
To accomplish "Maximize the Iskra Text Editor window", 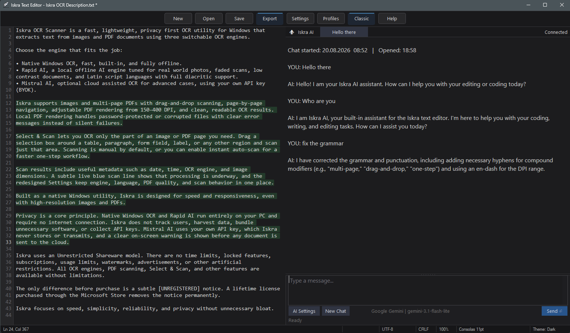I will (x=545, y=5).
